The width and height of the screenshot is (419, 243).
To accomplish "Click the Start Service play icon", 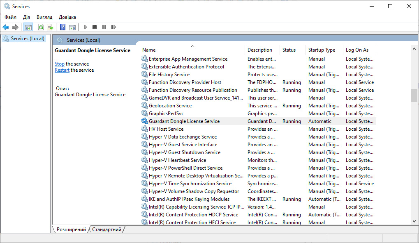I will tap(86, 27).
